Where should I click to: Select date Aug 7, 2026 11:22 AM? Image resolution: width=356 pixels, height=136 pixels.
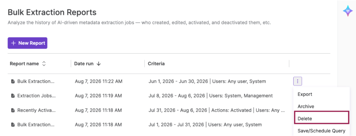click(x=99, y=81)
